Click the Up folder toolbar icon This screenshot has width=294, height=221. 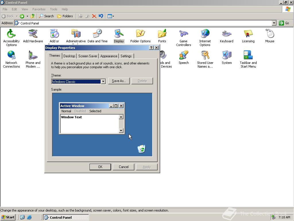coord(33,16)
